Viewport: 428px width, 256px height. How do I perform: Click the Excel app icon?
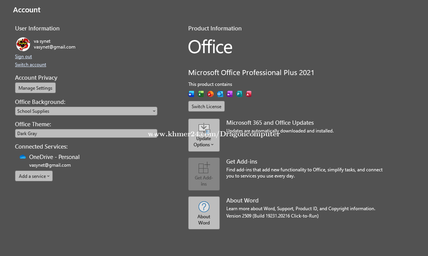[201, 94]
